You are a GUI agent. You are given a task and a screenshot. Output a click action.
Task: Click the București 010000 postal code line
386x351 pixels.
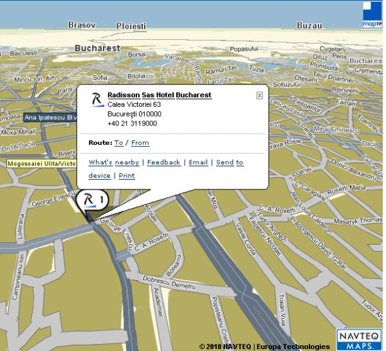click(x=134, y=114)
